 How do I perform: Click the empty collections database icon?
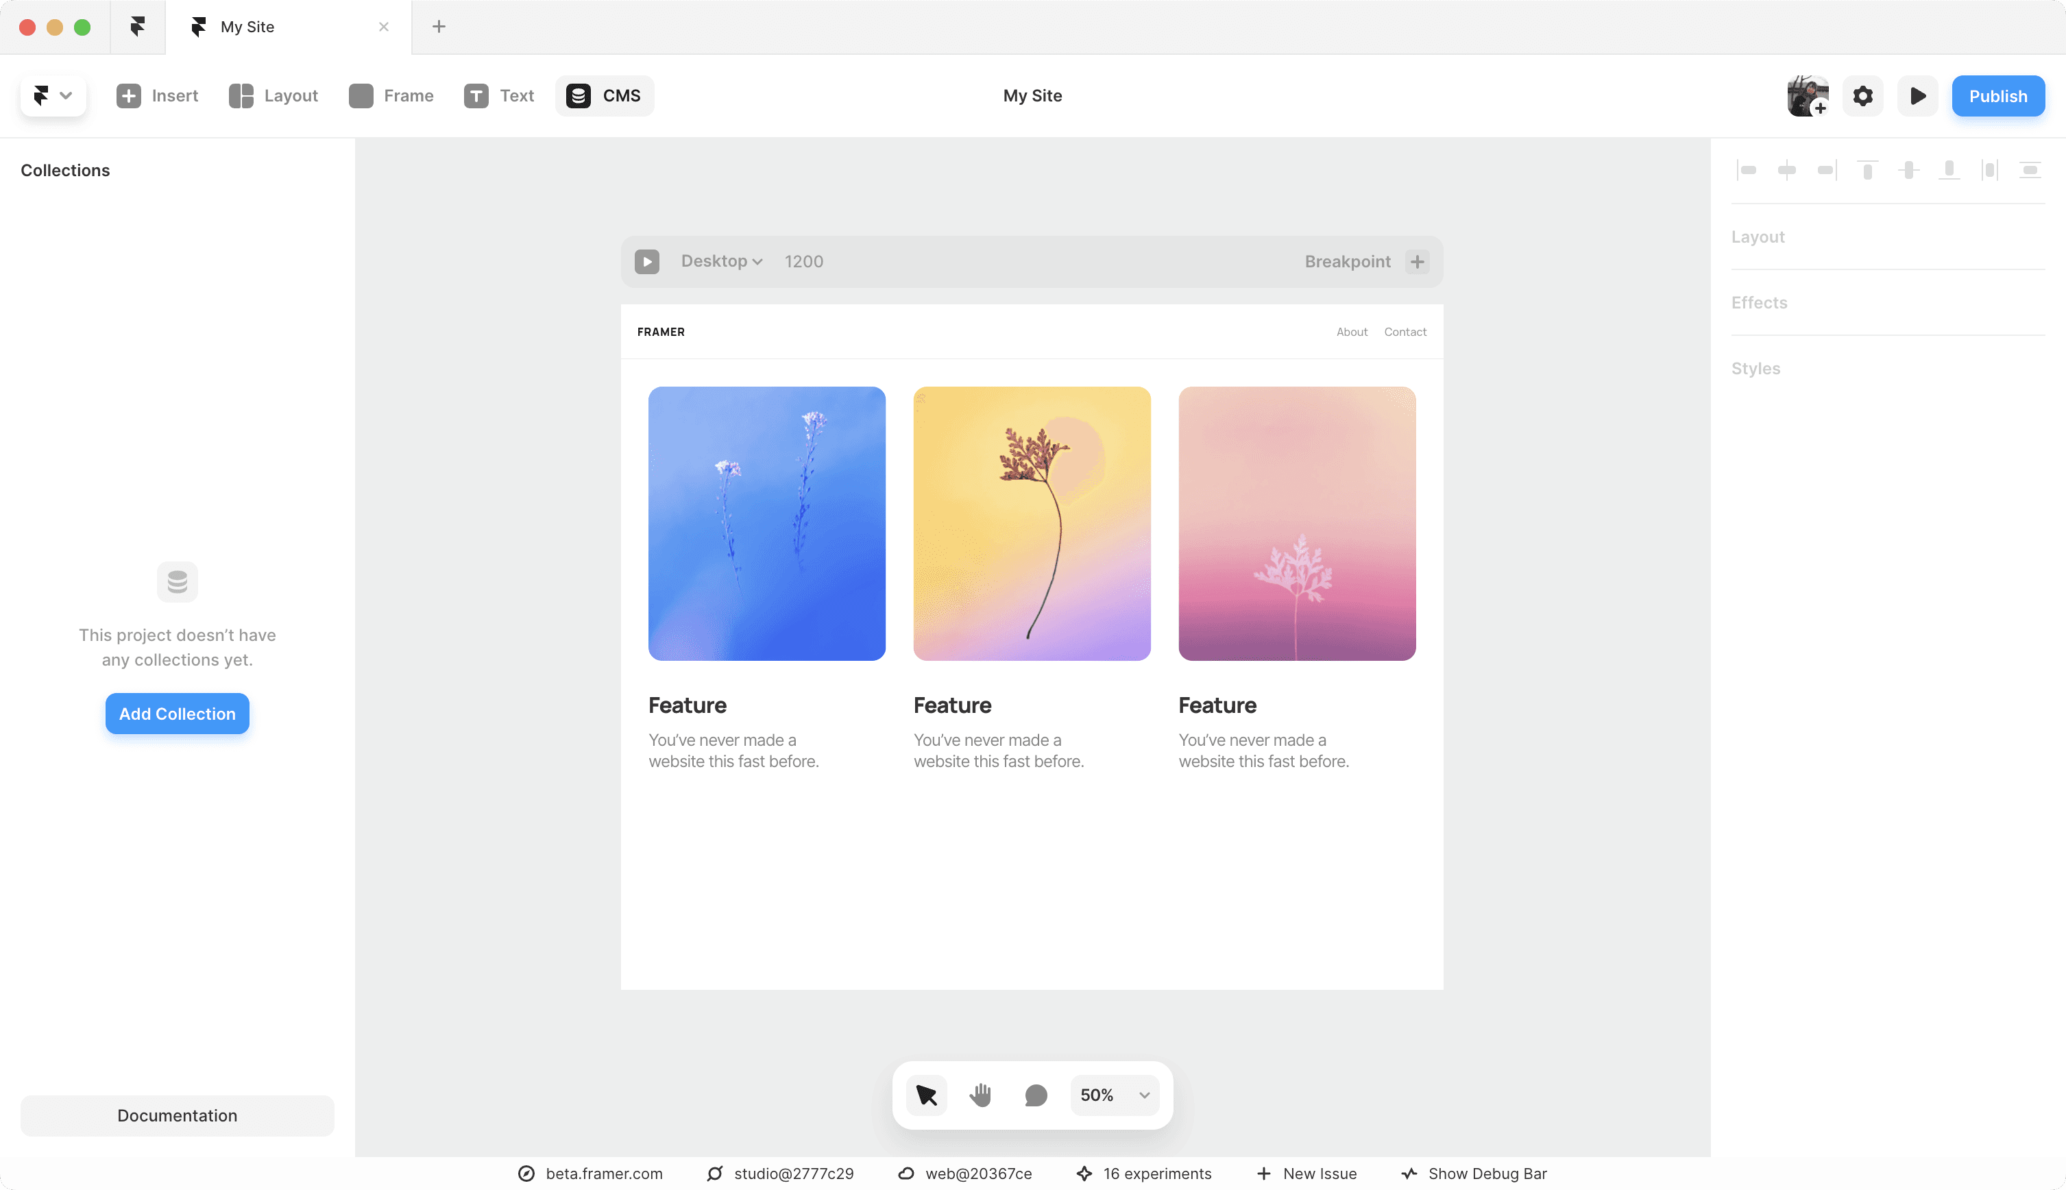pos(178,581)
